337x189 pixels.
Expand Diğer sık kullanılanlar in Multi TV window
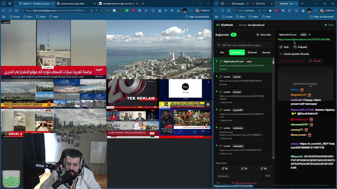click(x=197, y=17)
